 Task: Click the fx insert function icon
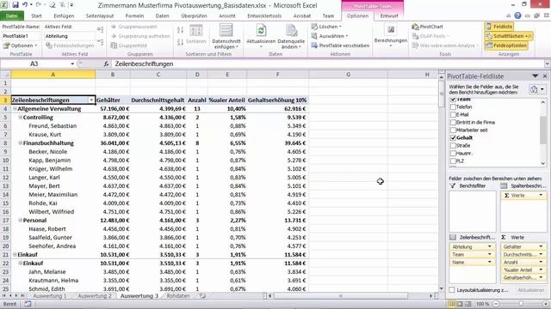pyautogui.click(x=106, y=64)
